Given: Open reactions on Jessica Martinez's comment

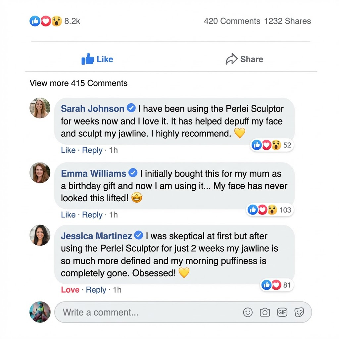Looking at the screenshot, I should coord(276,285).
